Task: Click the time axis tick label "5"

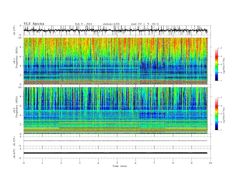Action: (x=117, y=163)
